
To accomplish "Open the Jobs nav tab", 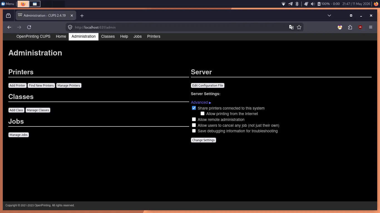I will (x=137, y=37).
